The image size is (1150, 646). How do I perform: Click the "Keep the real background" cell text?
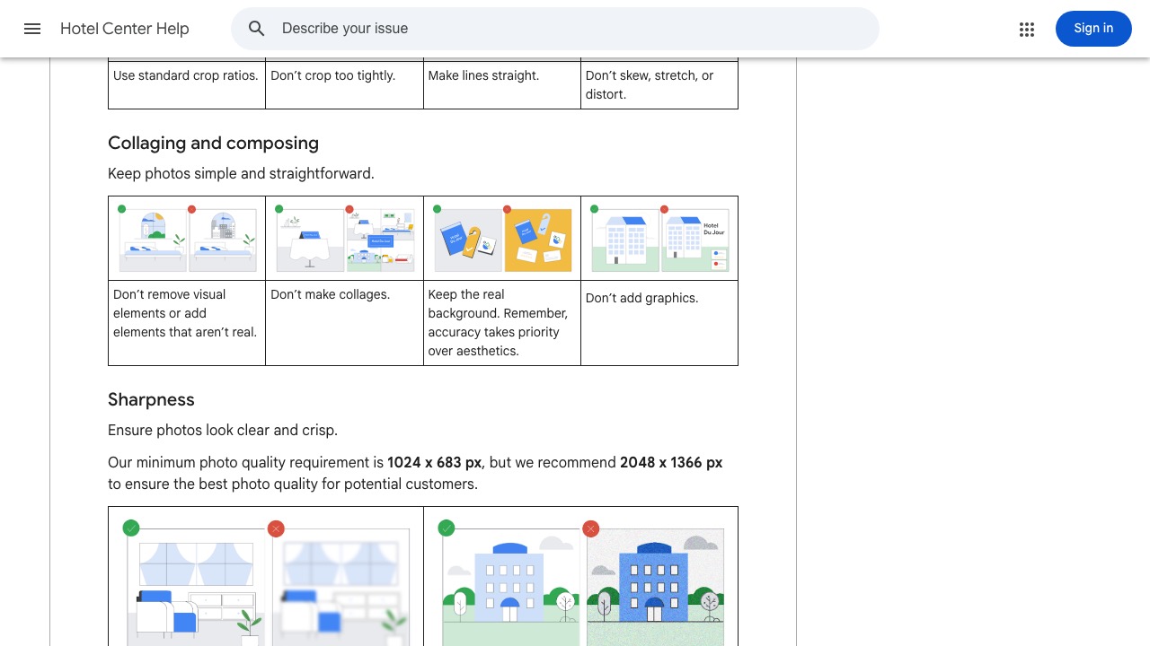(498, 323)
